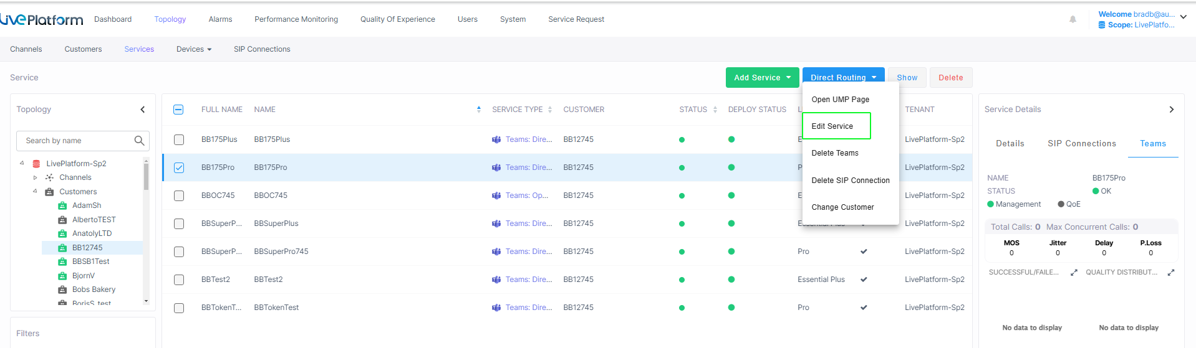
Task: Click the Show button
Action: [907, 78]
